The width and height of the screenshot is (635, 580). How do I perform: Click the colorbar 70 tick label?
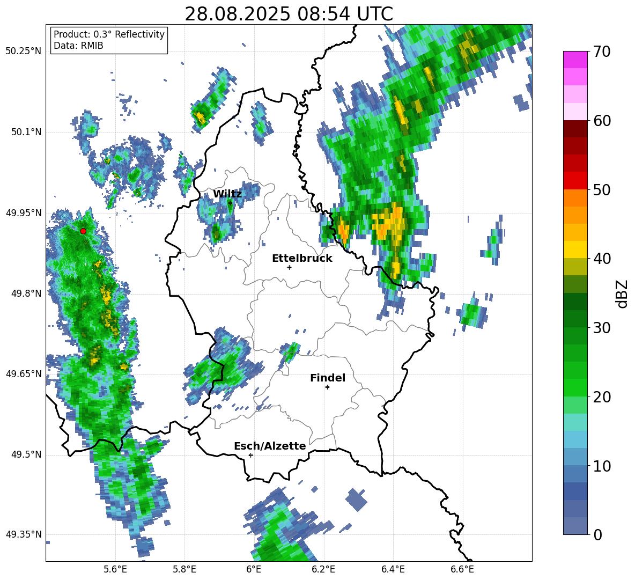tap(602, 52)
